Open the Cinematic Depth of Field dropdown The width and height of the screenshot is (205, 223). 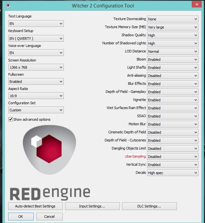click(173, 132)
